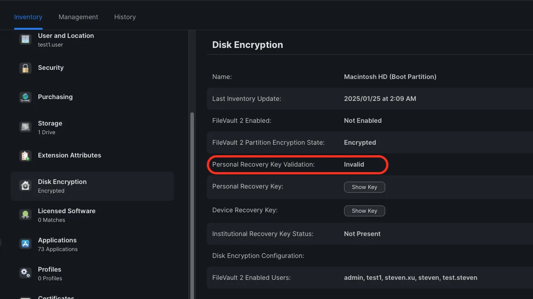Click the sidebar vertical scrollbar

(192, 205)
